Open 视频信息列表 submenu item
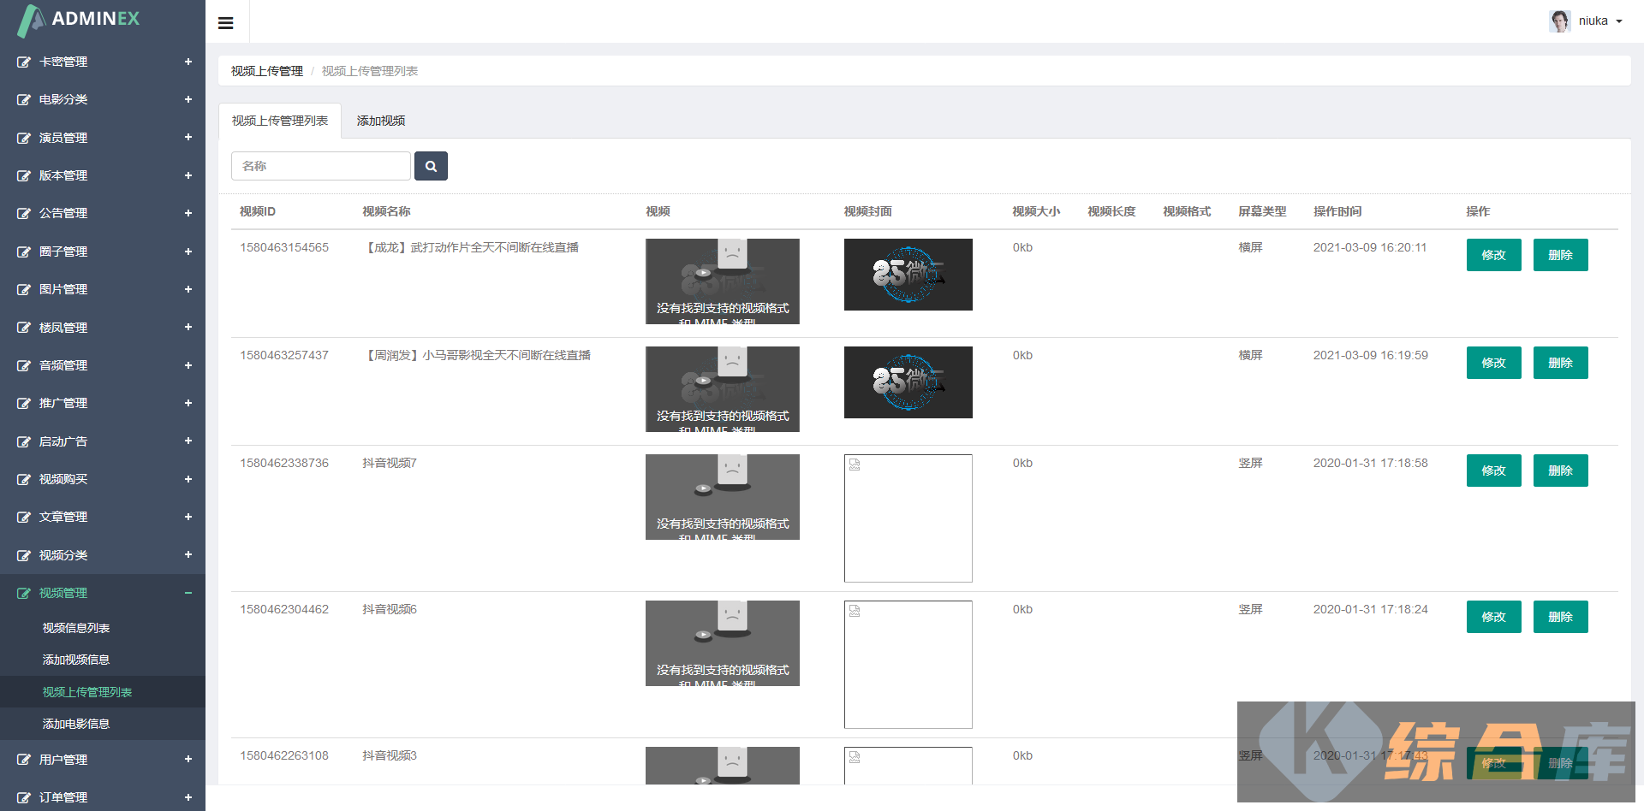The height and width of the screenshot is (811, 1644). coord(76,628)
